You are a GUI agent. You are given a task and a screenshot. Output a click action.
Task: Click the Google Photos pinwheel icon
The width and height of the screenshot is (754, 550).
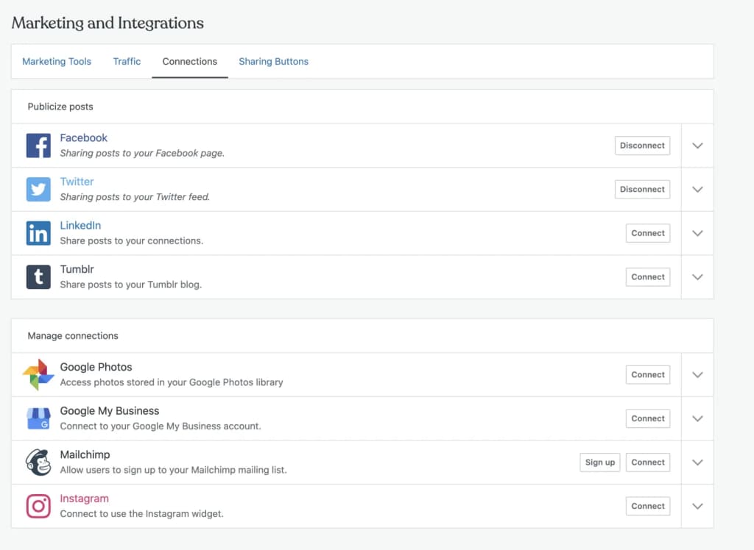tap(38, 374)
